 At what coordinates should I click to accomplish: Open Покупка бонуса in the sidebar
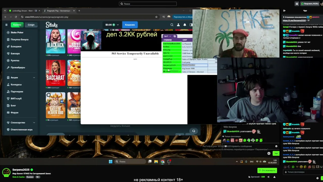click(x=17, y=39)
